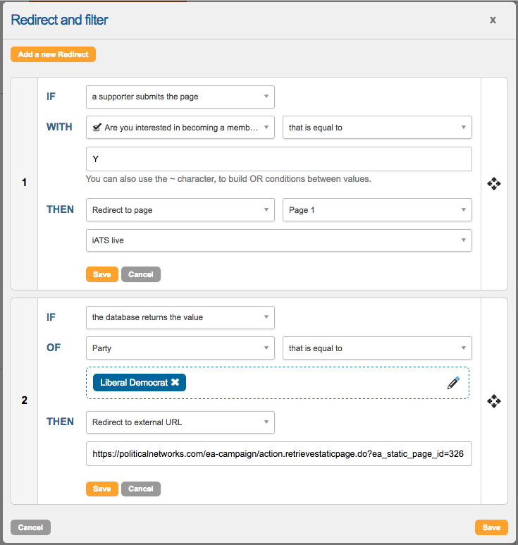Click the value field containing 'Y'
The image size is (518, 545).
[278, 159]
